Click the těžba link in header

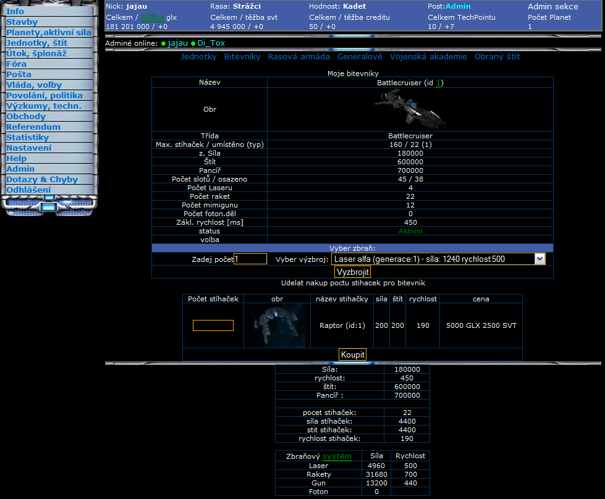(x=152, y=17)
